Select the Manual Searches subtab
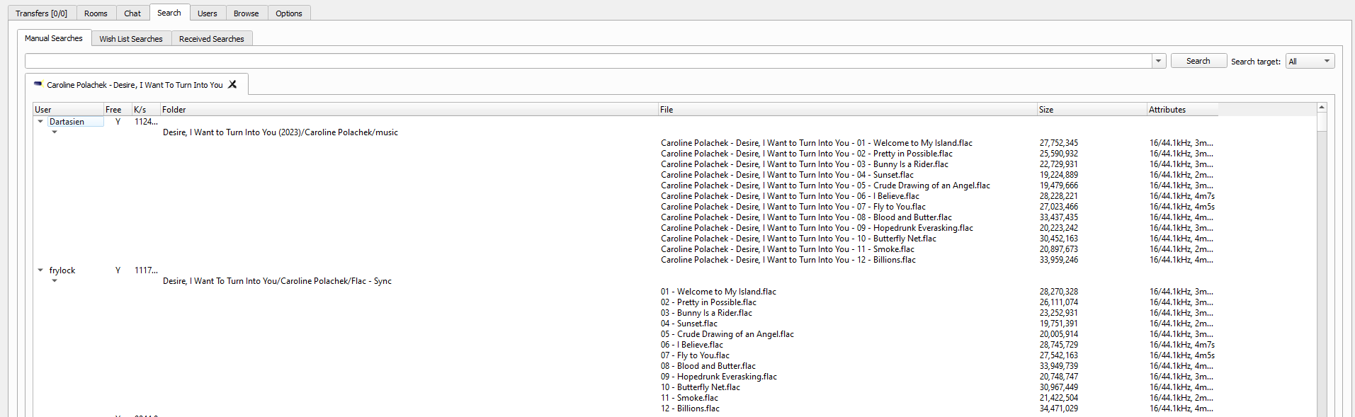1355x417 pixels. tap(54, 38)
